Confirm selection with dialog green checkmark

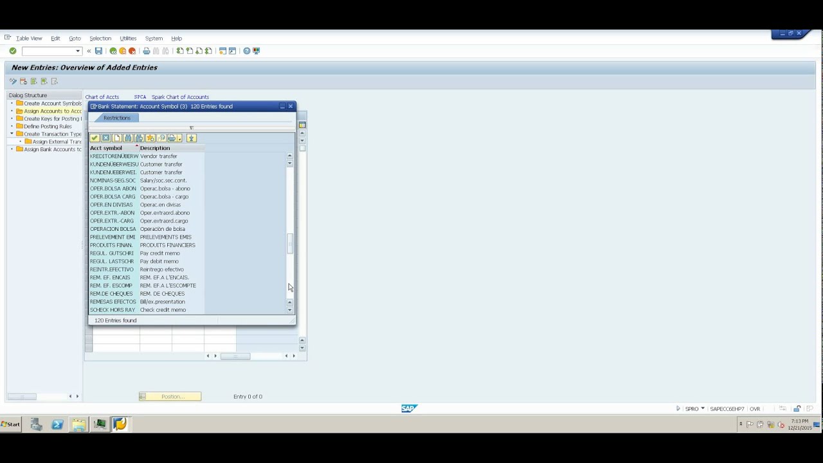[x=95, y=138]
